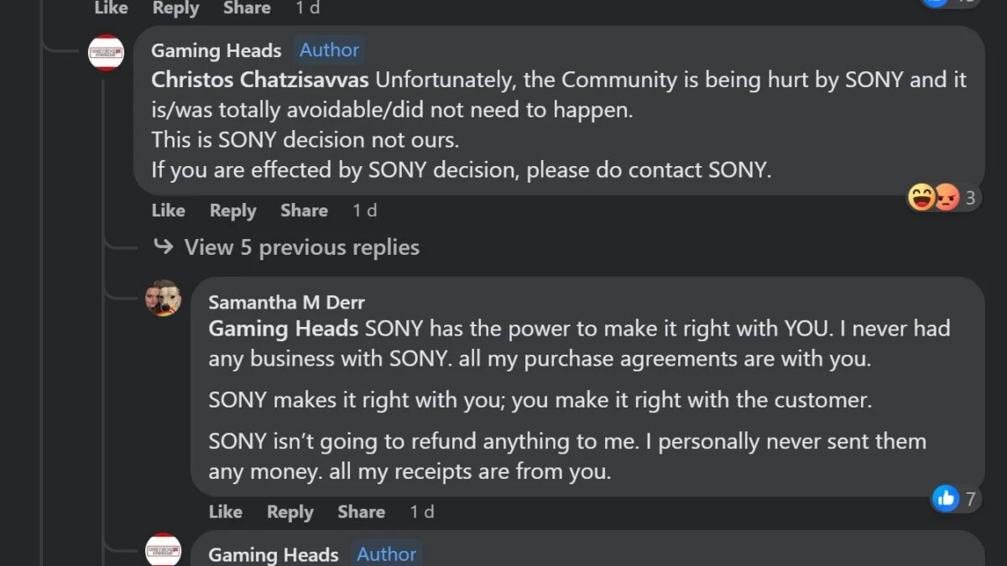Toggle Like on Gaming Heads' comment
The image size is (1007, 566).
pyautogui.click(x=167, y=210)
